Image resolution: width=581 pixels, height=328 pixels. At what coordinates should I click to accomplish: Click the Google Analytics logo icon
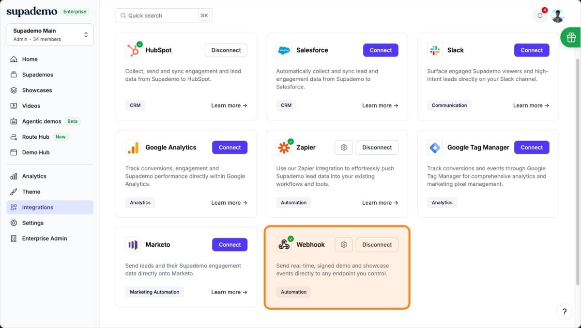[133, 148]
